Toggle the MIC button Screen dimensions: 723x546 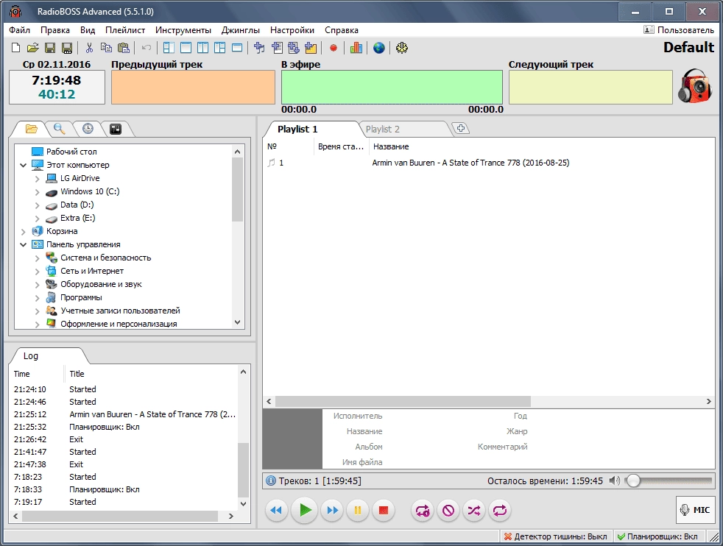click(695, 510)
